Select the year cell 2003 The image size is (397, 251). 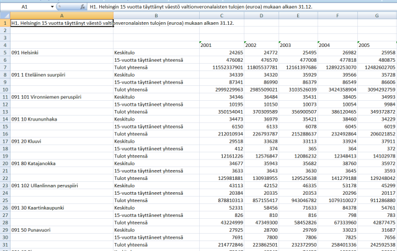(x=298, y=45)
